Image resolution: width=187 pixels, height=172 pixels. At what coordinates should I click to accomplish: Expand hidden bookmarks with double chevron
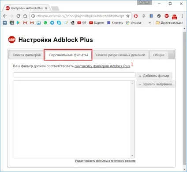(150, 23)
